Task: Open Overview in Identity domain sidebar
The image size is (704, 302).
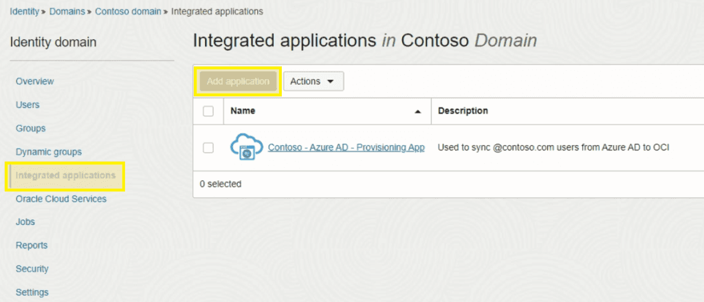Action: pyautogui.click(x=34, y=81)
